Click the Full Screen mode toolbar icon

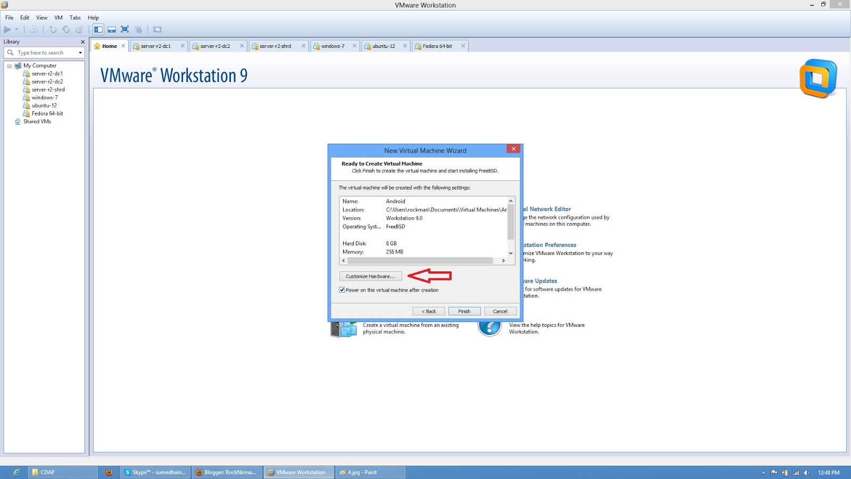pyautogui.click(x=125, y=29)
